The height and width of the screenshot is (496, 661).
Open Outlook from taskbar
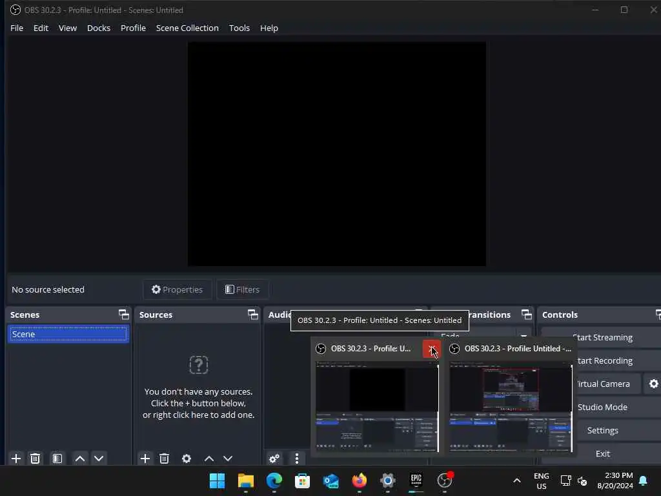click(x=331, y=480)
